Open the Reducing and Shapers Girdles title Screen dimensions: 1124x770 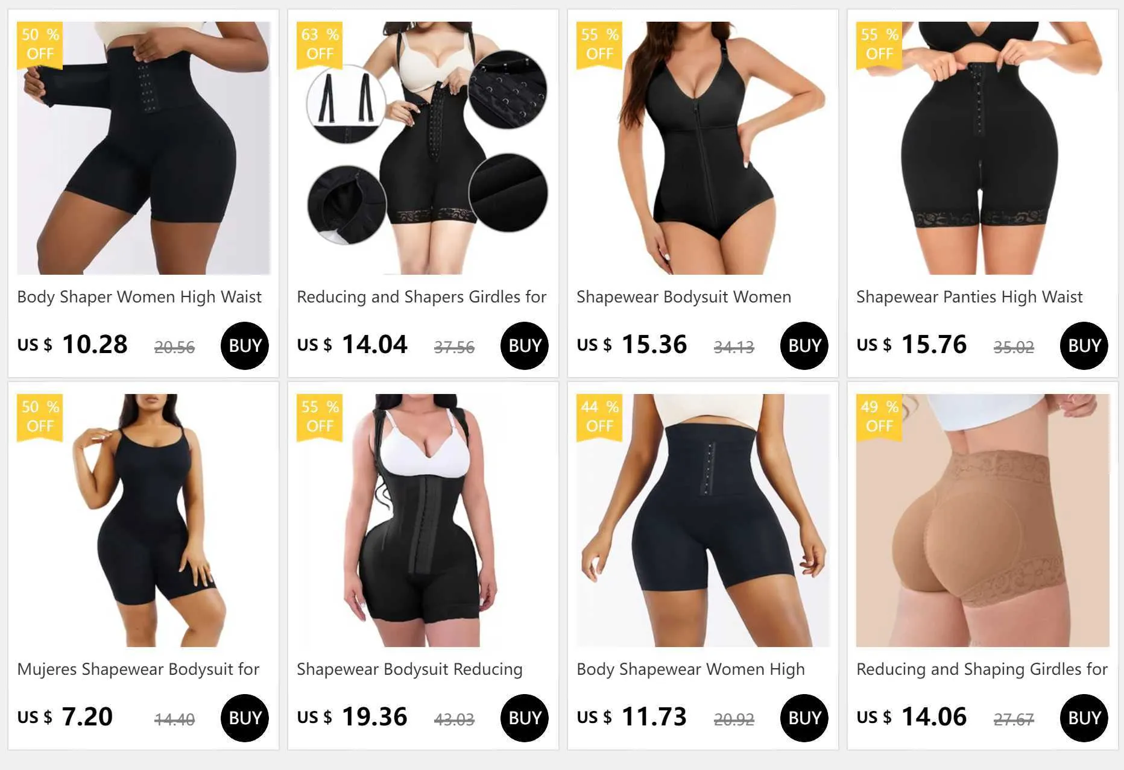421,297
